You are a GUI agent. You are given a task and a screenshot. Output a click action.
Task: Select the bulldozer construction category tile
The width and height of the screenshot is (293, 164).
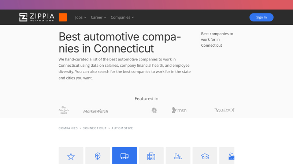[x=178, y=156]
